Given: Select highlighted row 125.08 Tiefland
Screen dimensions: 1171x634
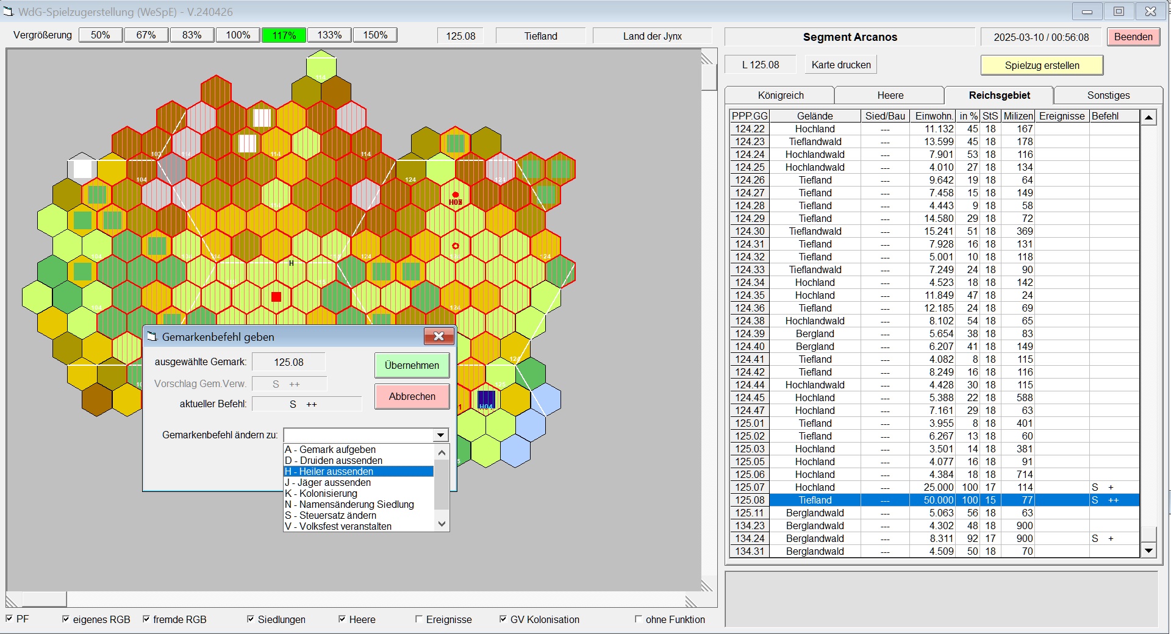Looking at the screenshot, I should click(x=934, y=500).
